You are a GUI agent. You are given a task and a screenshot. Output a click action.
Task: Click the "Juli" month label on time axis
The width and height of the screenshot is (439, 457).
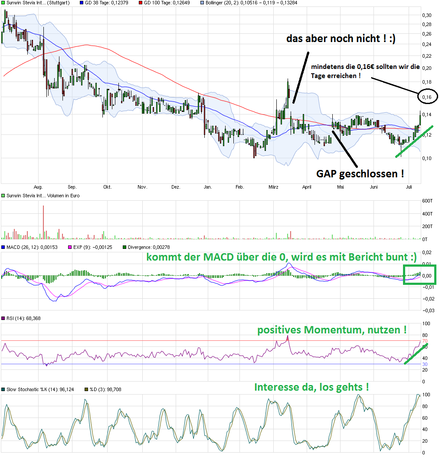[409, 187]
